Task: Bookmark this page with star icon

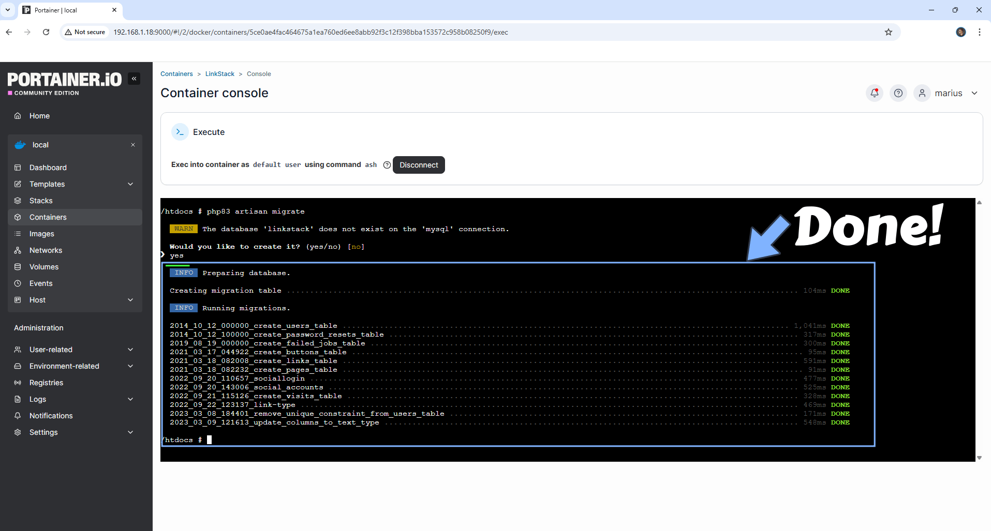Action: [889, 32]
